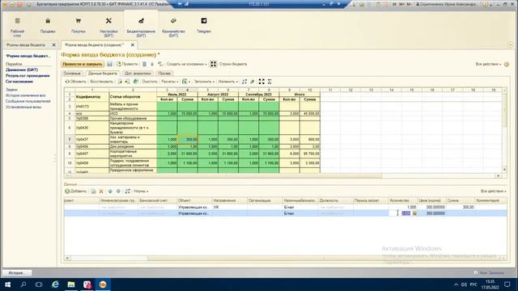Viewport: 518px width, 291px height.
Task: Click Windows taskbar search icon
Action: (x=23, y=285)
